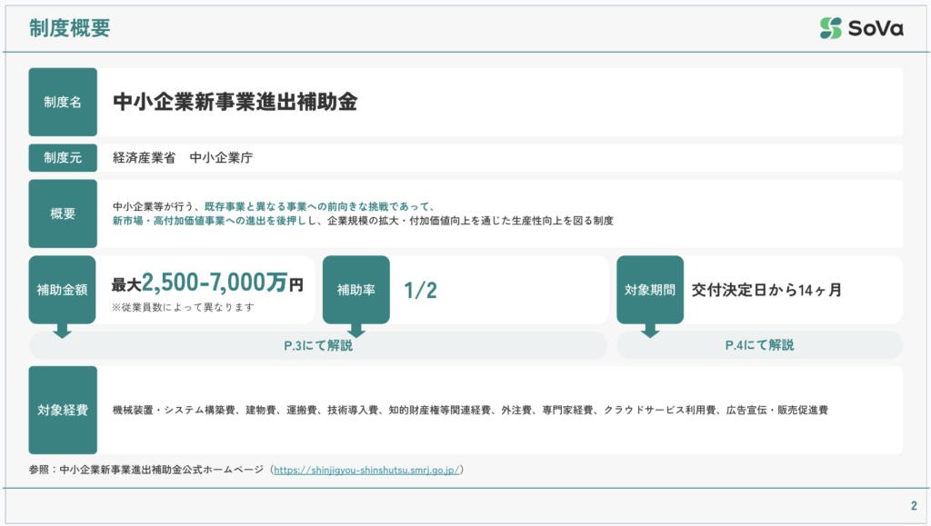Click the down arrow below 補助率
The width and height of the screenshot is (931, 526).
356,331
